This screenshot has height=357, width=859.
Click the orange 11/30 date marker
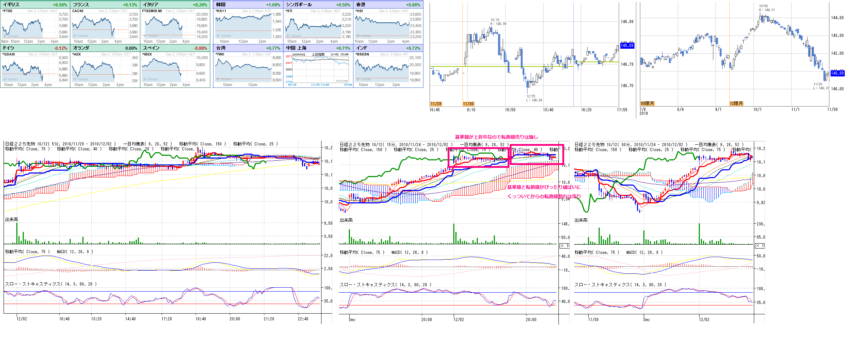tap(468, 104)
